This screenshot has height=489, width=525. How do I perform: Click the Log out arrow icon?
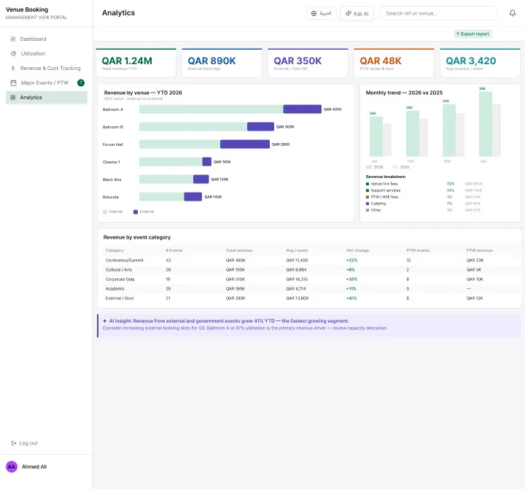tap(14, 443)
